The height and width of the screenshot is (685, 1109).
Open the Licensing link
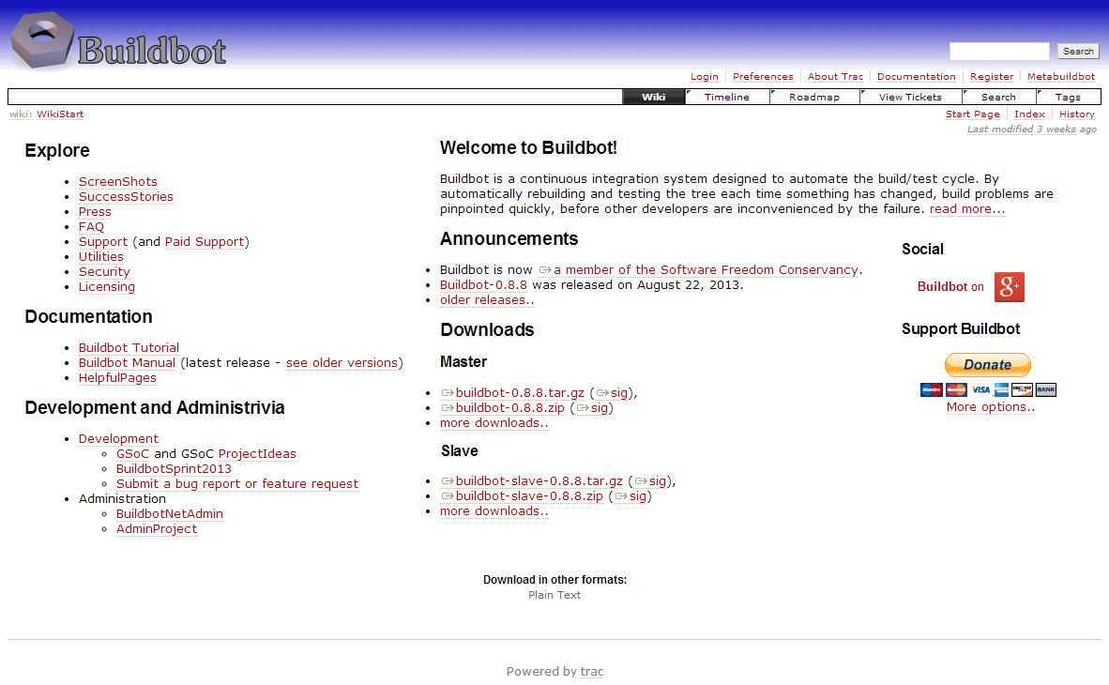point(107,286)
